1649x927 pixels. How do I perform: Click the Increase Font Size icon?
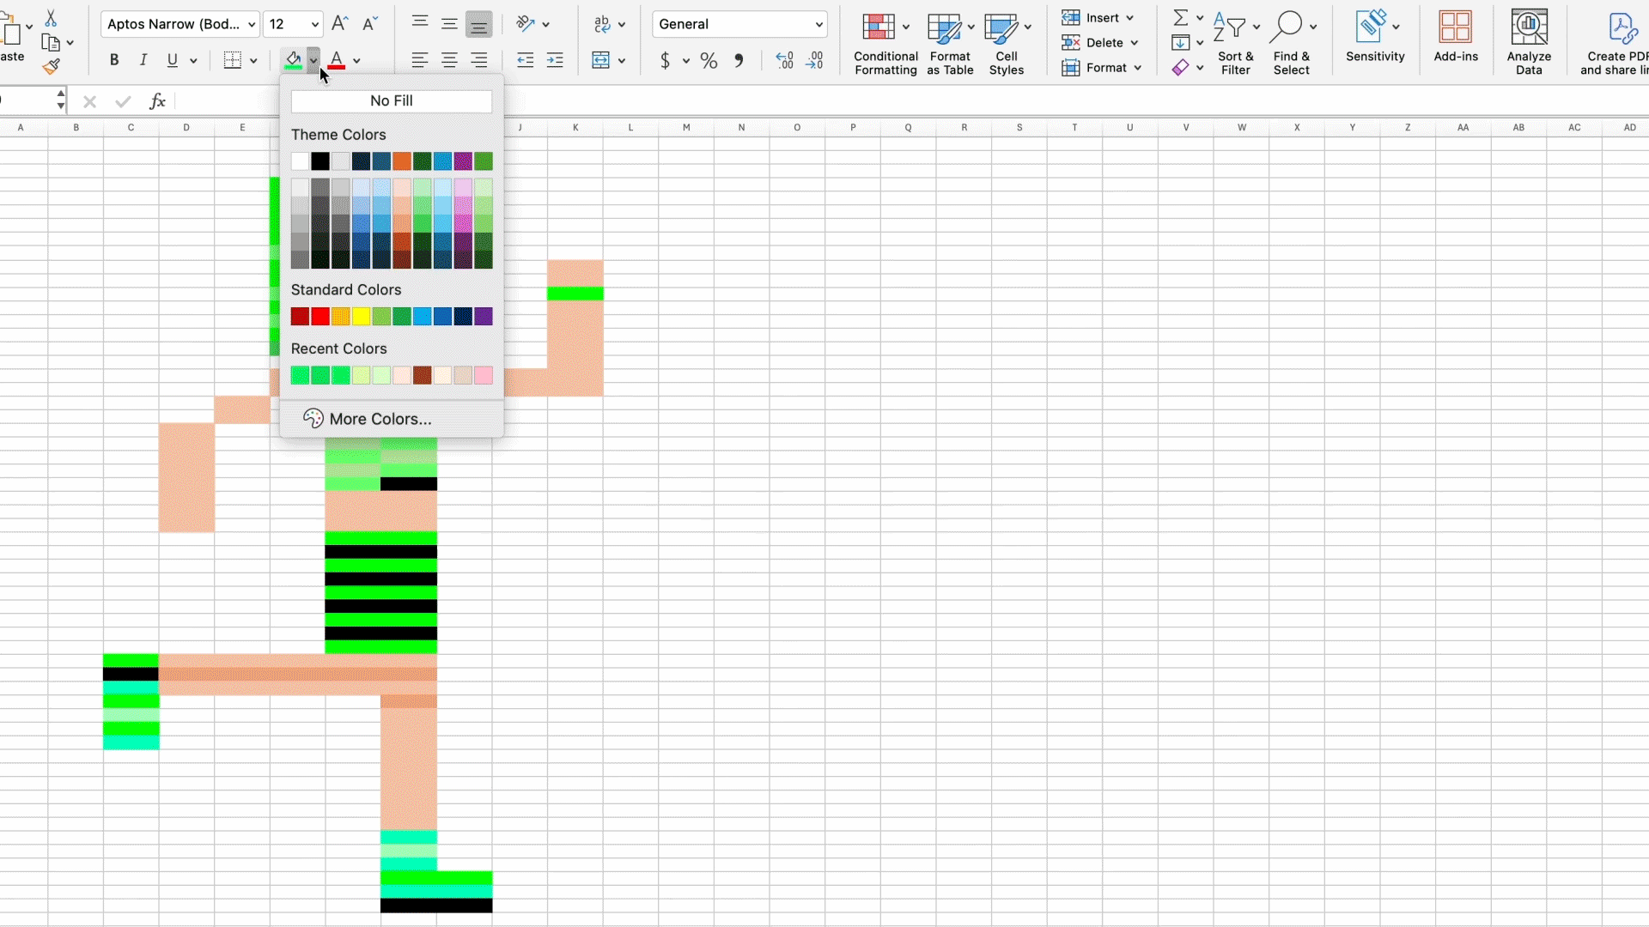pos(339,24)
